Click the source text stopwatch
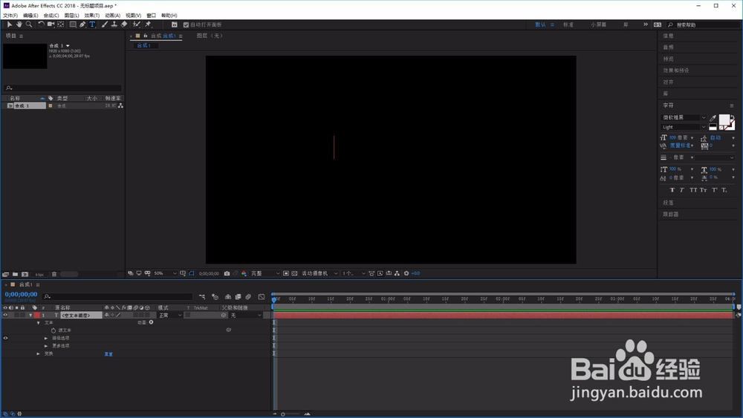Viewport: 743px width, 418px height. pos(53,330)
